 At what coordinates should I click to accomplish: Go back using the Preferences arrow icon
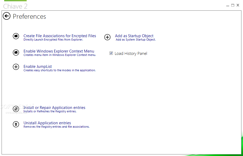pos(7,16)
